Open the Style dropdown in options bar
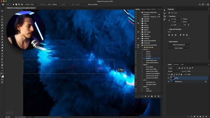The height and width of the screenshot is (118, 210). pyautogui.click(x=56, y=4)
